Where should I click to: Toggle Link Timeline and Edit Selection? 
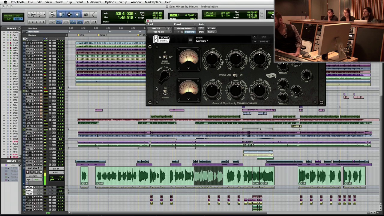[80, 22]
